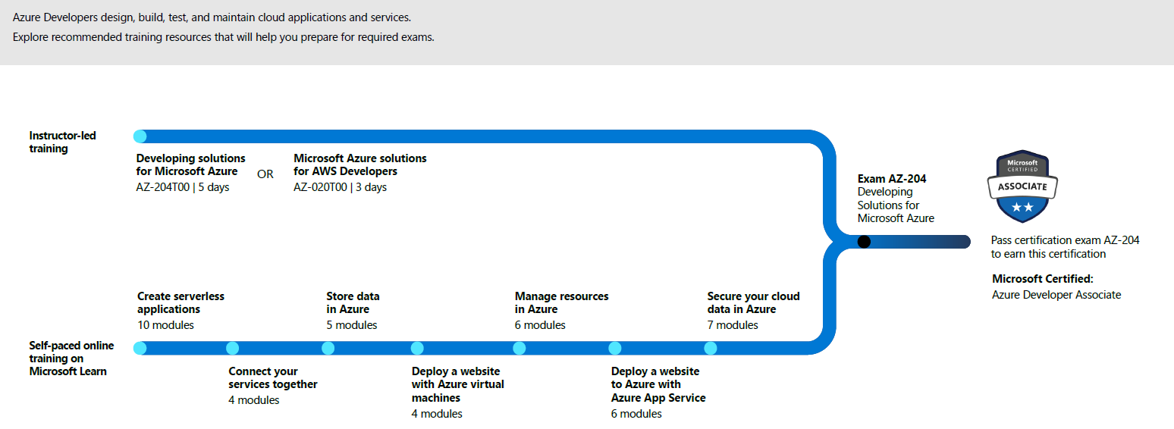Click Self-paced online training on Microsoft Learn
1174x429 pixels.
[72, 358]
